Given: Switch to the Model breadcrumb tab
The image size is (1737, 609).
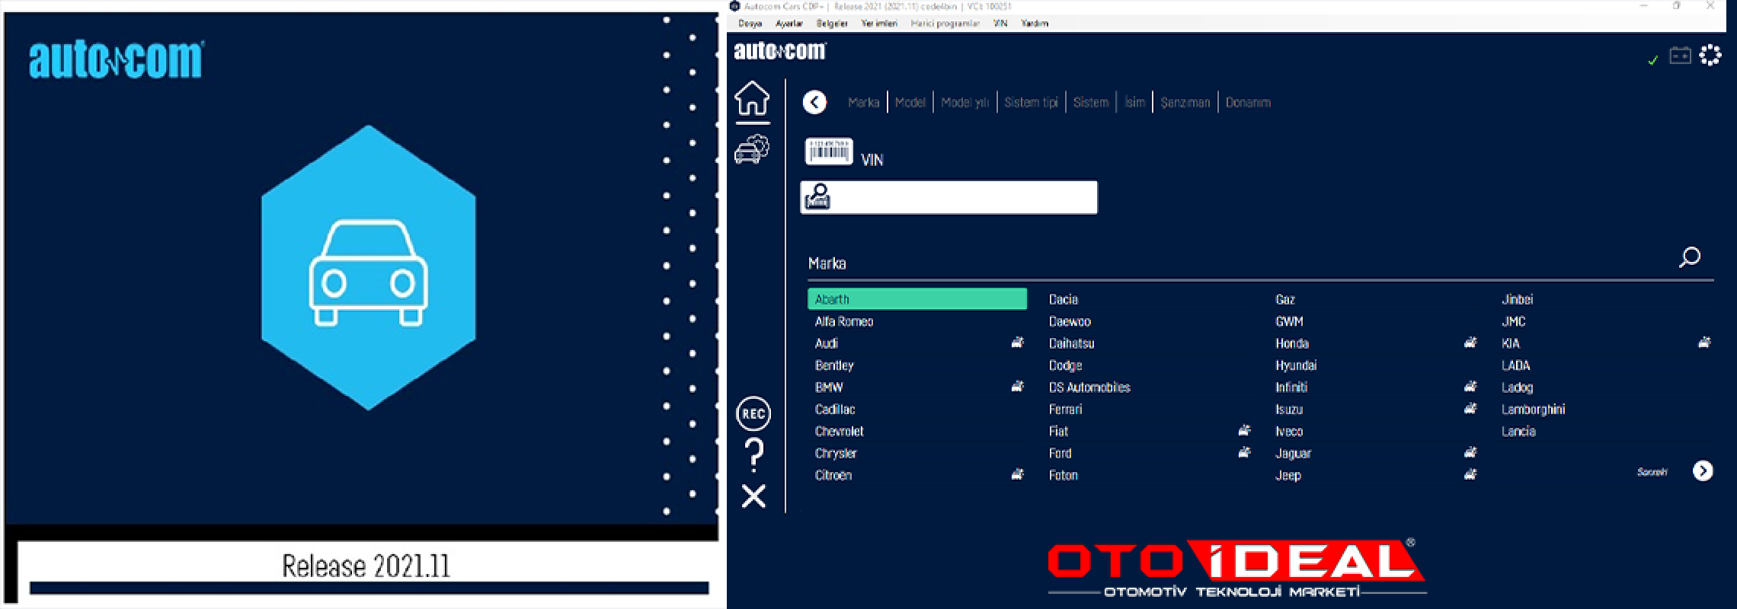Looking at the screenshot, I should (x=910, y=102).
